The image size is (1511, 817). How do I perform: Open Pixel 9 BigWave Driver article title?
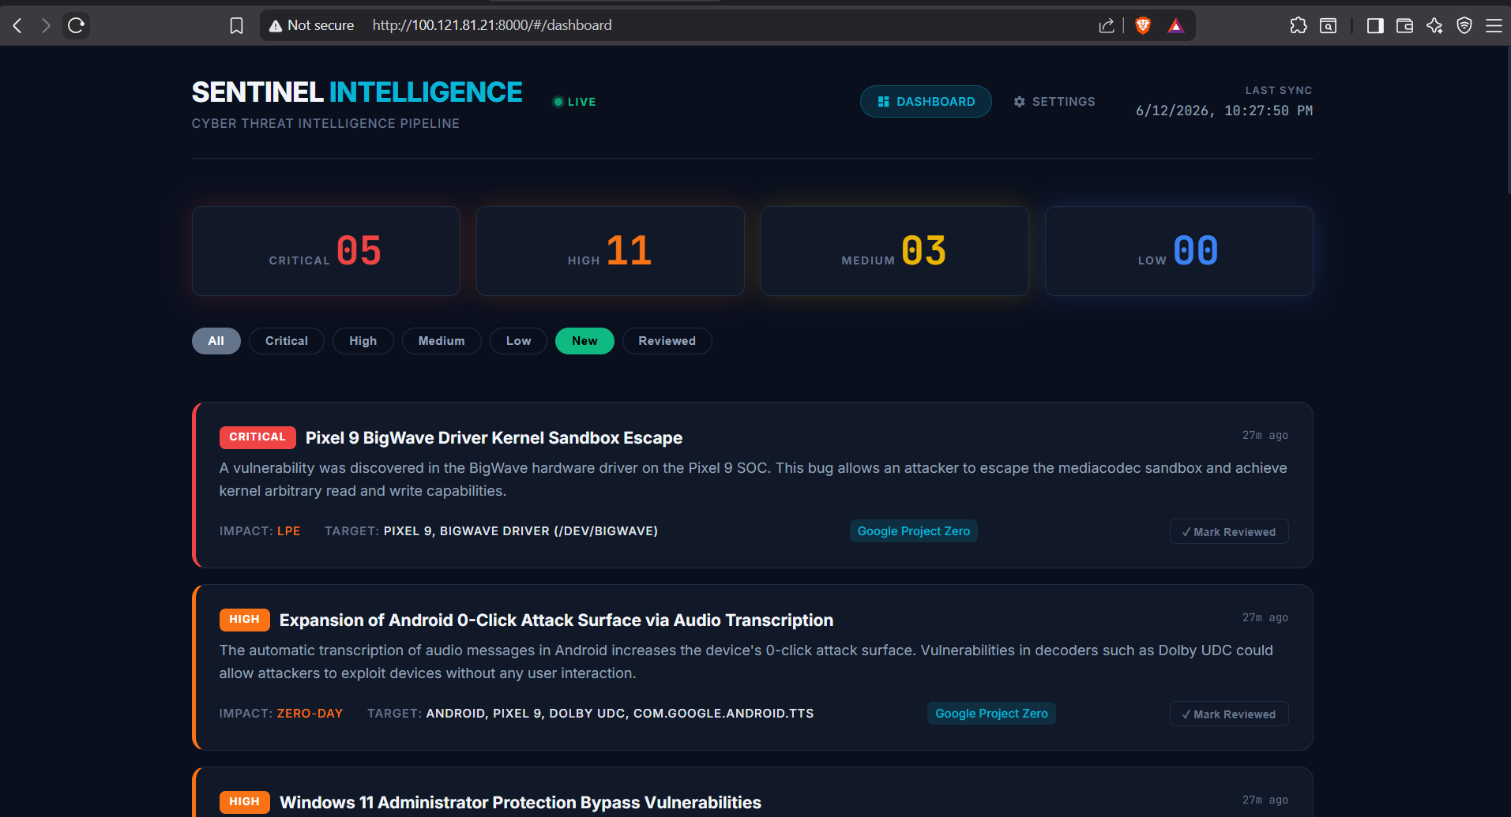[x=494, y=438]
